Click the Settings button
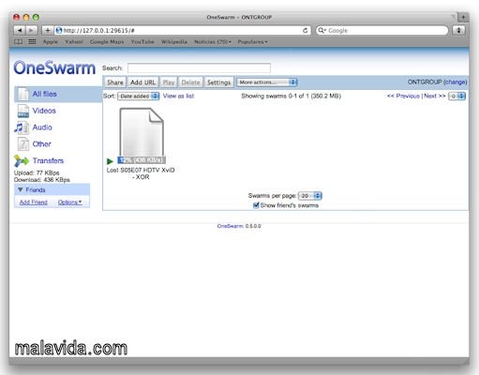The height and width of the screenshot is (375, 479). tap(218, 82)
